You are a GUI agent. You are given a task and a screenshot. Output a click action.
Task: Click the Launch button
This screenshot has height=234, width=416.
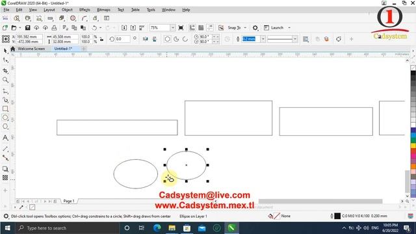(x=274, y=27)
